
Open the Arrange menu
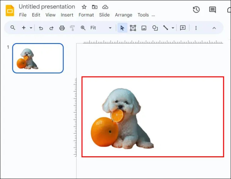click(124, 15)
